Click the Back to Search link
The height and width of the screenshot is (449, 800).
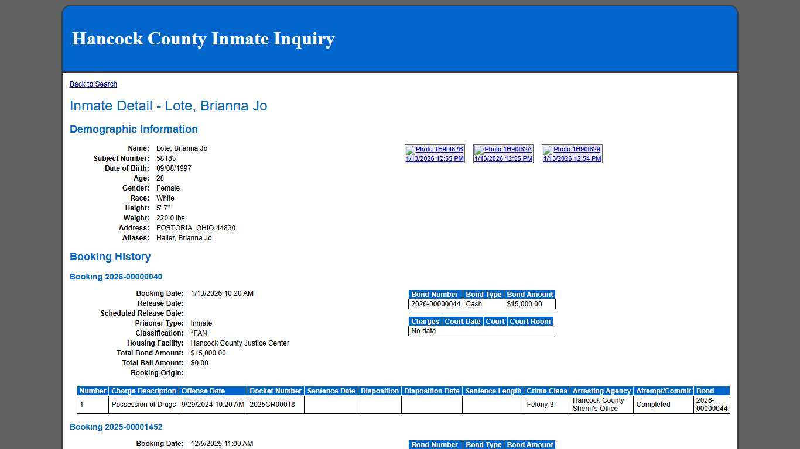coord(93,84)
